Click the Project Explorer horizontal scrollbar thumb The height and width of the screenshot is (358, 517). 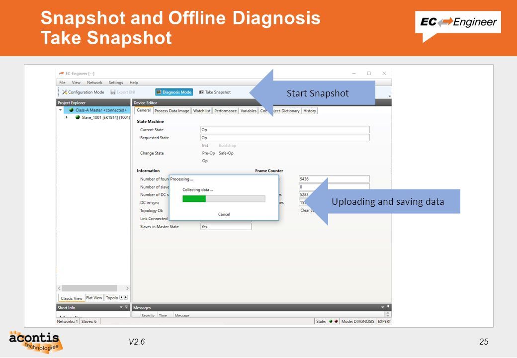(x=89, y=288)
